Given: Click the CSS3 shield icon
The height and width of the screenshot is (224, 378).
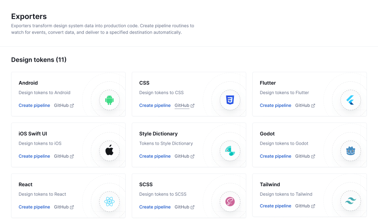Looking at the screenshot, I should click(x=230, y=100).
